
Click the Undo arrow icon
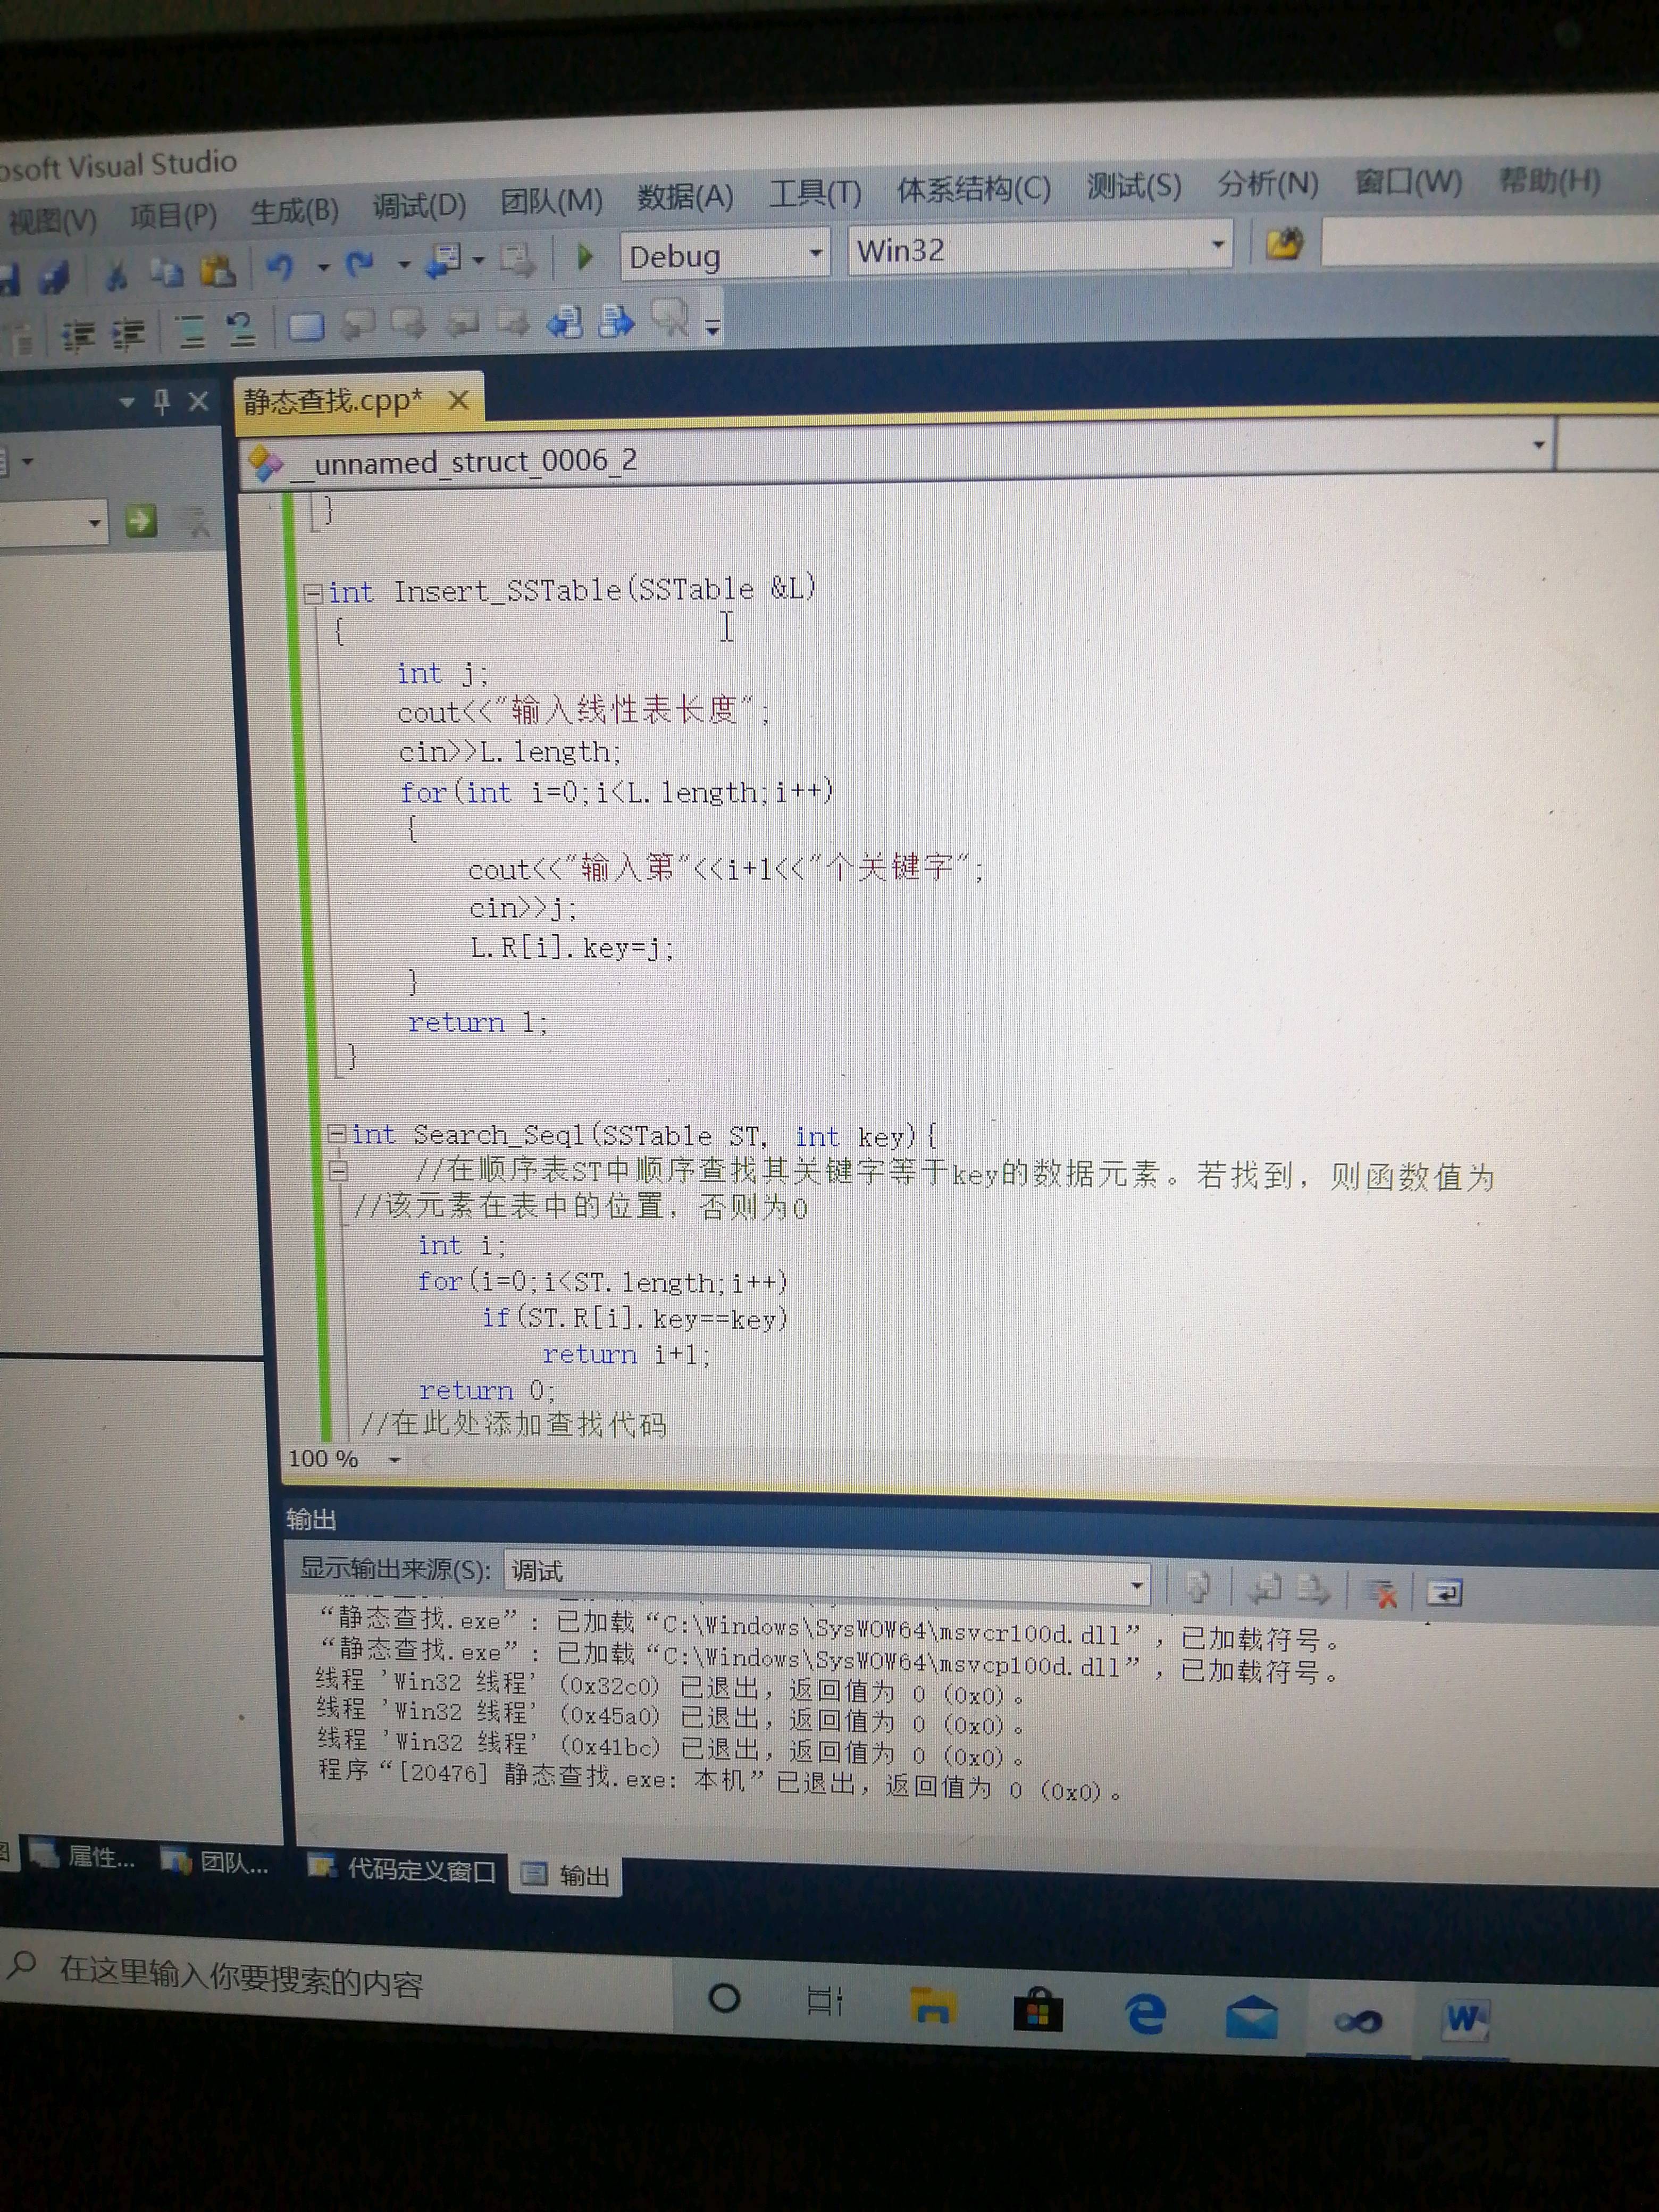click(x=281, y=266)
